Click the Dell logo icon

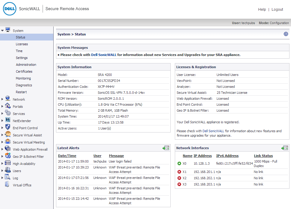coord(10,9)
